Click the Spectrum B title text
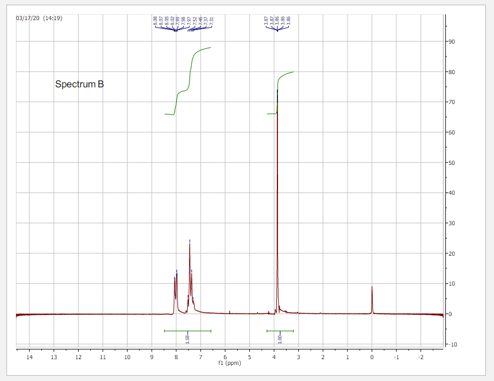This screenshot has width=494, height=381. pos(80,84)
